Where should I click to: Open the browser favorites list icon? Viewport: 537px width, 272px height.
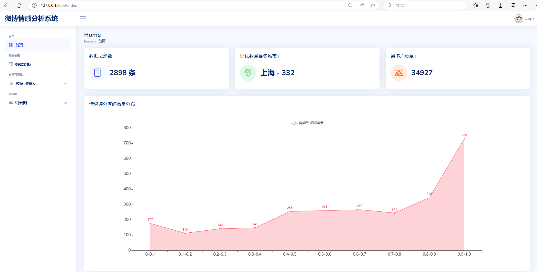[475, 5]
